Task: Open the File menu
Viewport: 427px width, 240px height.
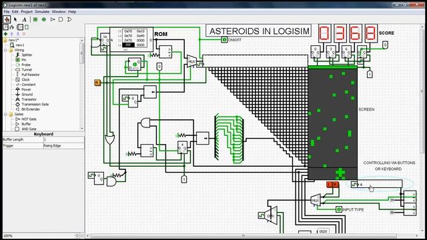Action: pyautogui.click(x=6, y=12)
